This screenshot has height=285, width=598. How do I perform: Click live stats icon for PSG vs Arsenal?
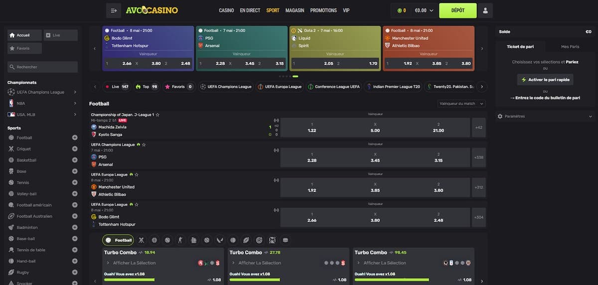pos(276,150)
